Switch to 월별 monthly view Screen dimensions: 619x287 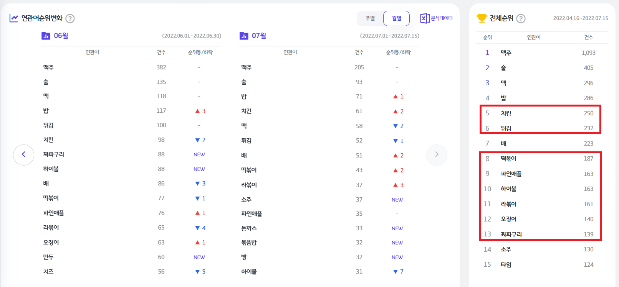tap(396, 18)
